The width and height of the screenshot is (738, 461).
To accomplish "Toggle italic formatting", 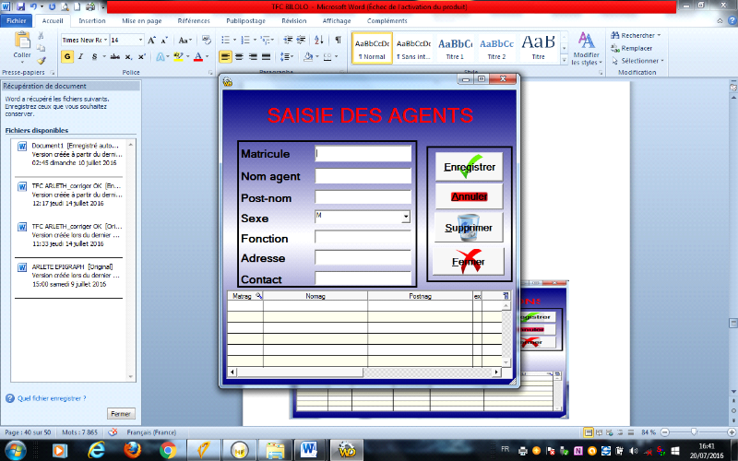I will pos(80,56).
